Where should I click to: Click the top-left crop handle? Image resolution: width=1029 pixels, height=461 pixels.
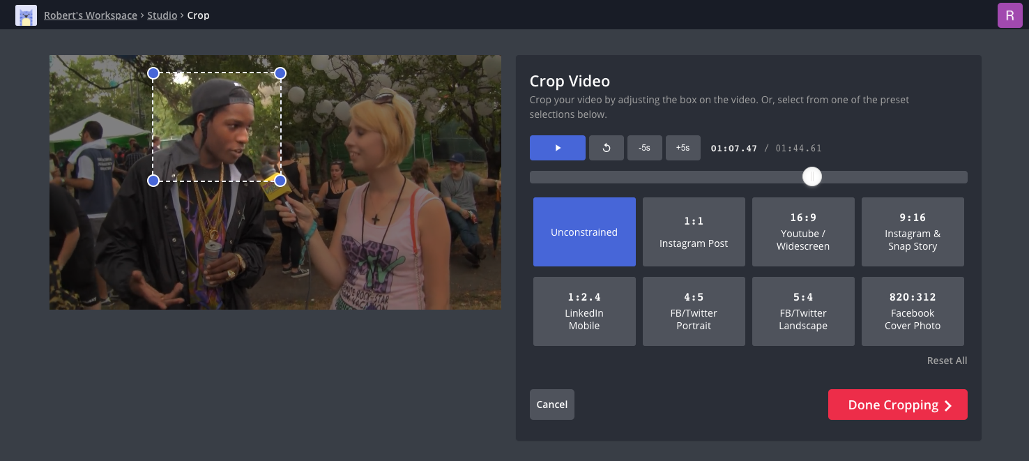(x=153, y=73)
